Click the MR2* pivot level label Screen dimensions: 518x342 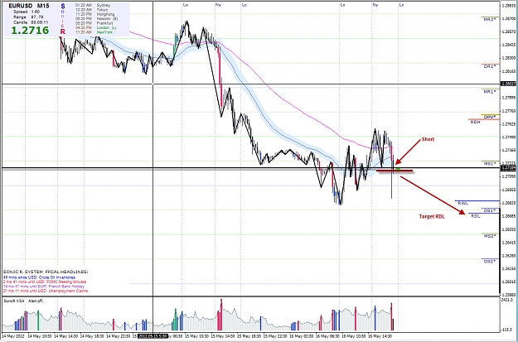(x=490, y=20)
